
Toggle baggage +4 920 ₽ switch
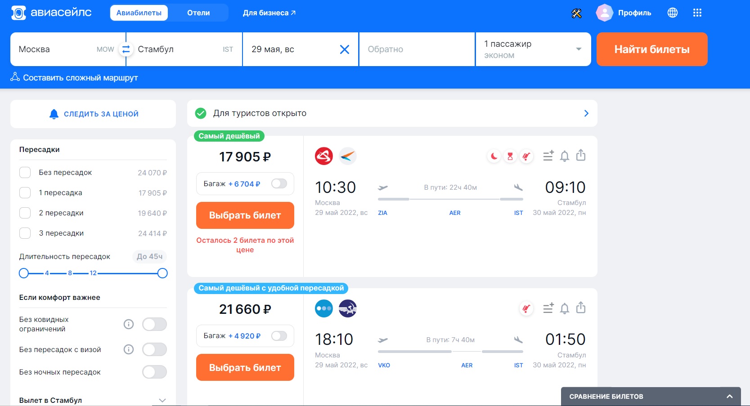279,336
